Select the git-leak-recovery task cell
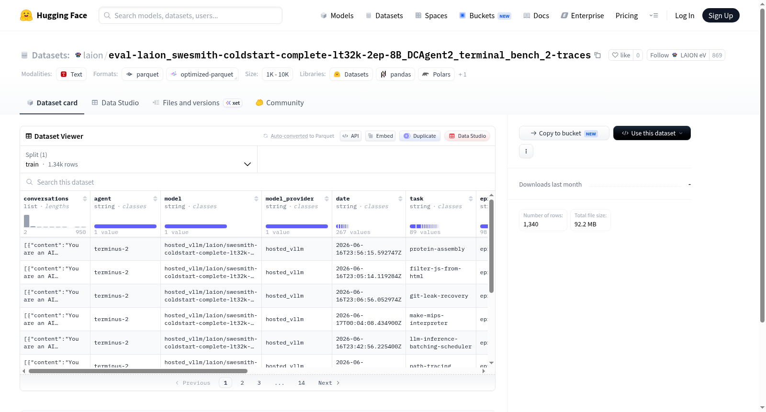This screenshot has width=766, height=412. (440, 296)
